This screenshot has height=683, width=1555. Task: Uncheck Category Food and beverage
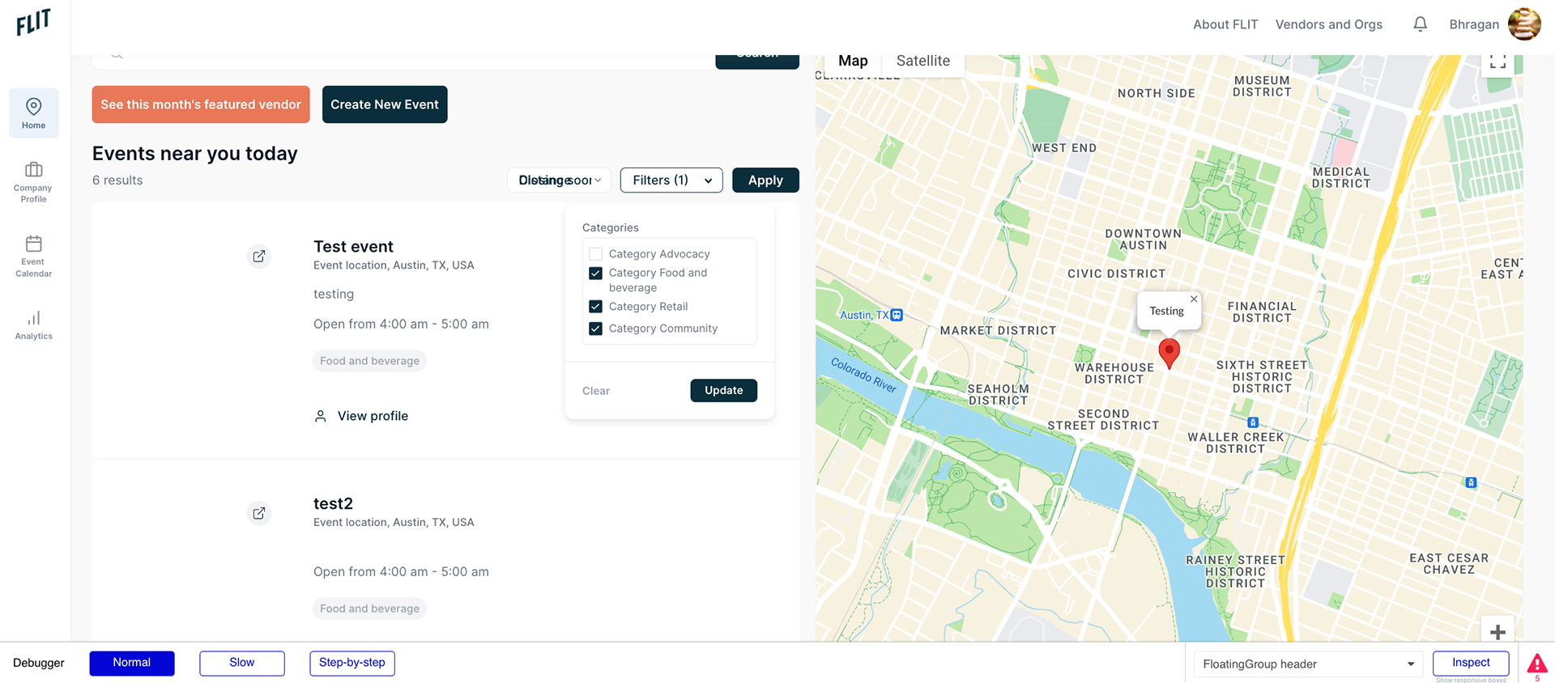click(595, 274)
